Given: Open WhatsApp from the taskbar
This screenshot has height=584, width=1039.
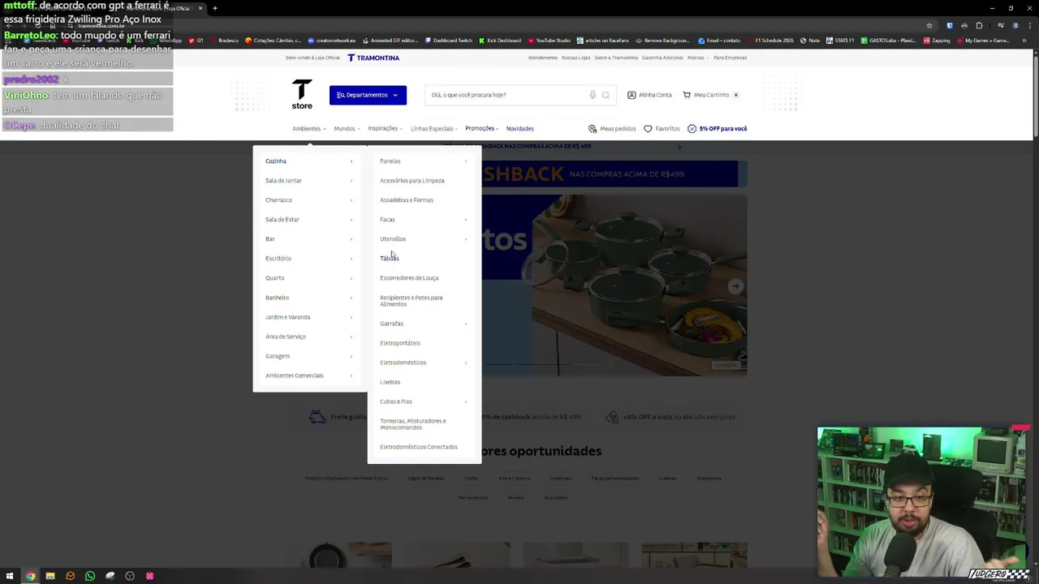Looking at the screenshot, I should coord(90,576).
